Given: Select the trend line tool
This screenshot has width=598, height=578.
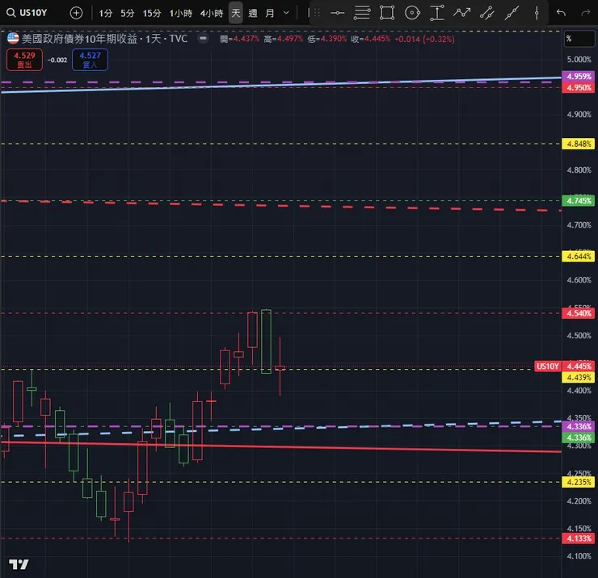Looking at the screenshot, I should point(512,13).
